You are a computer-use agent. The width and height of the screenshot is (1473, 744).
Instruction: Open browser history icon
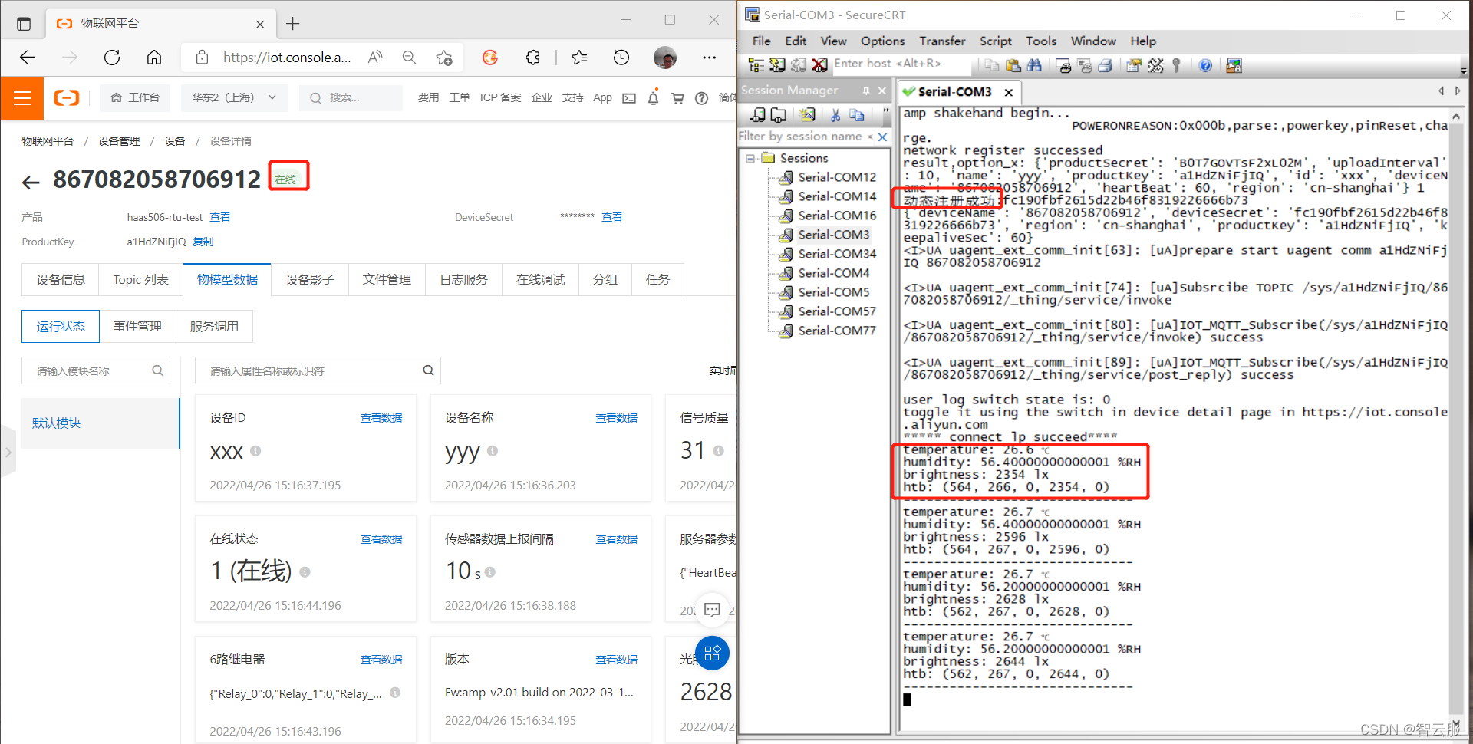(x=621, y=57)
